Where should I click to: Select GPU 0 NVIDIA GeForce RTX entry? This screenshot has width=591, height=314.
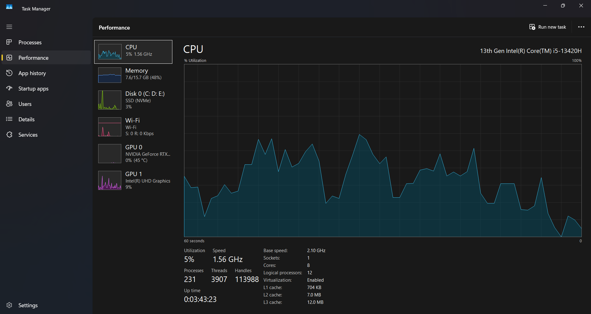[133, 154]
